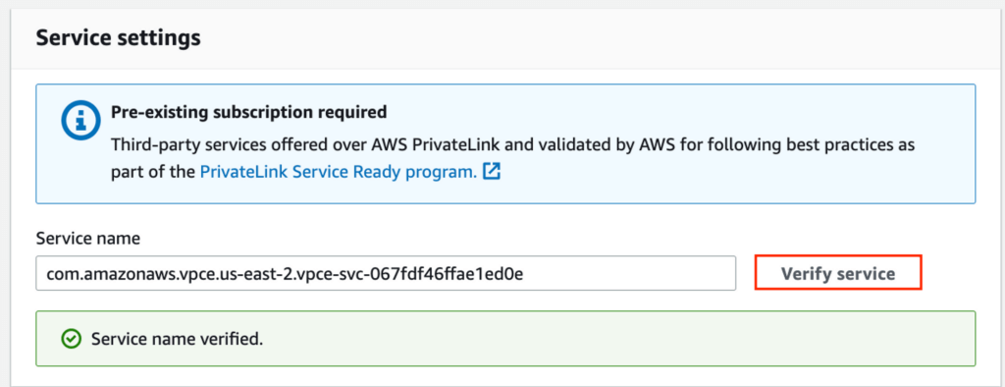
Task: Open the external link icon after PrivateLink program
Action: pyautogui.click(x=492, y=172)
